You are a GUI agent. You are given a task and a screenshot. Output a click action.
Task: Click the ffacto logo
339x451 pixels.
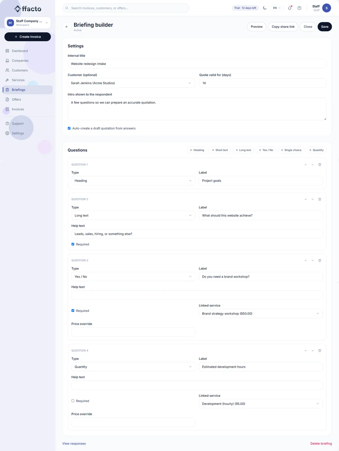pyautogui.click(x=28, y=9)
